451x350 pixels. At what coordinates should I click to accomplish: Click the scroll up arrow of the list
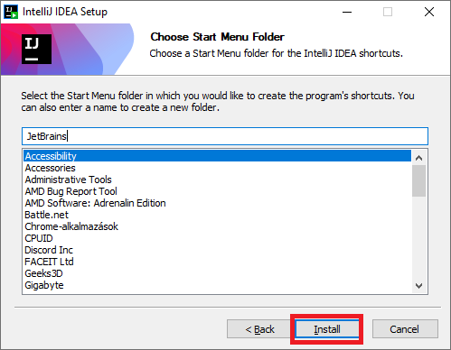(418, 158)
